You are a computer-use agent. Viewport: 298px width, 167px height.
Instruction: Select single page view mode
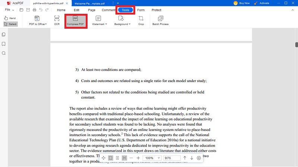tap(110, 158)
